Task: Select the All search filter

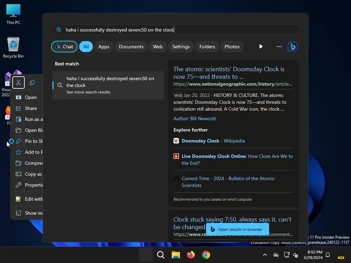Action: tap(86, 47)
